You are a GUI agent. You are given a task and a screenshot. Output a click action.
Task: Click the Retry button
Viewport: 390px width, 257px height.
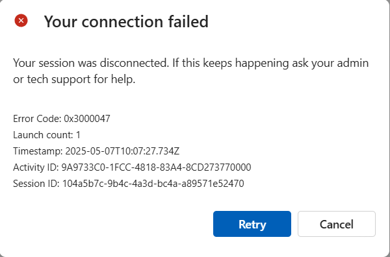tap(252, 224)
